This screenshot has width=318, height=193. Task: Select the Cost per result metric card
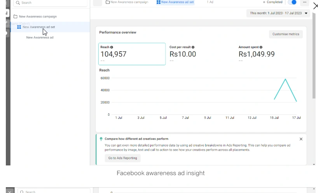201,54
